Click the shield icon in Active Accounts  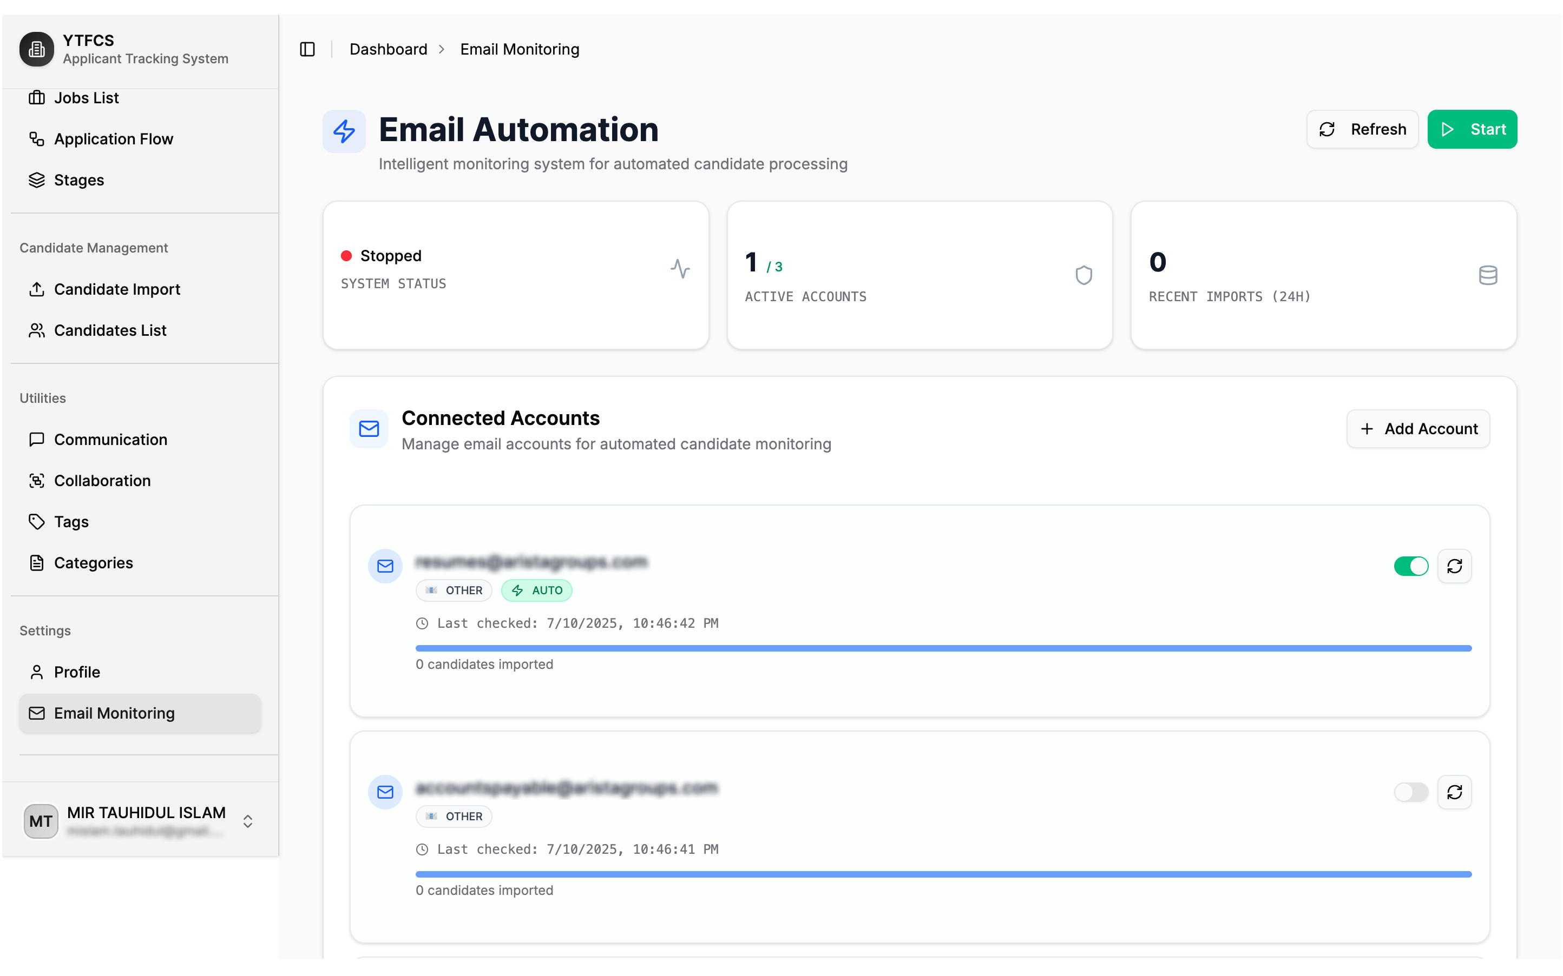coord(1084,276)
